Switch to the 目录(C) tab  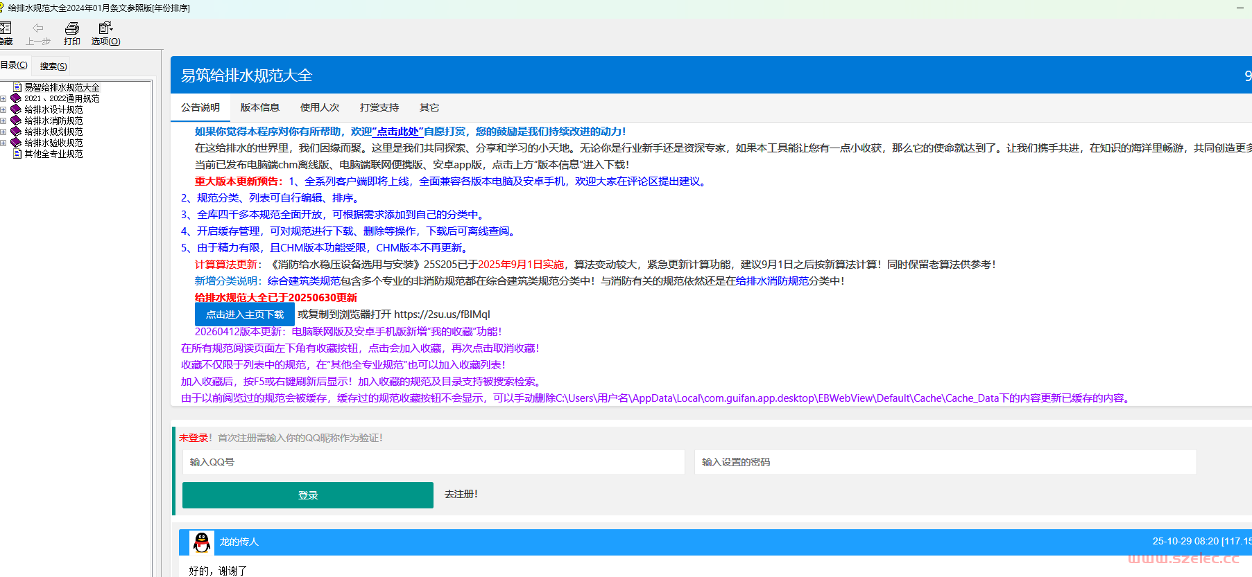14,65
